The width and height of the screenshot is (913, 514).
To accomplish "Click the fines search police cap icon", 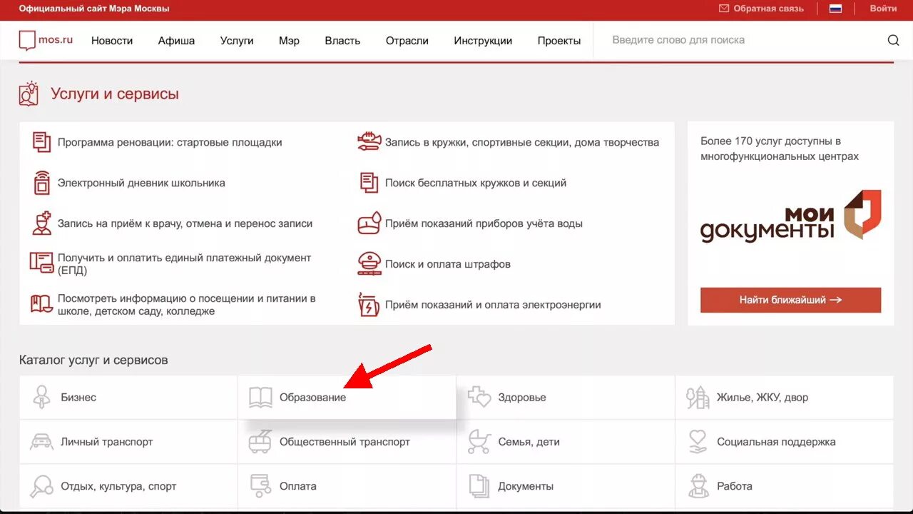I will 369,264.
